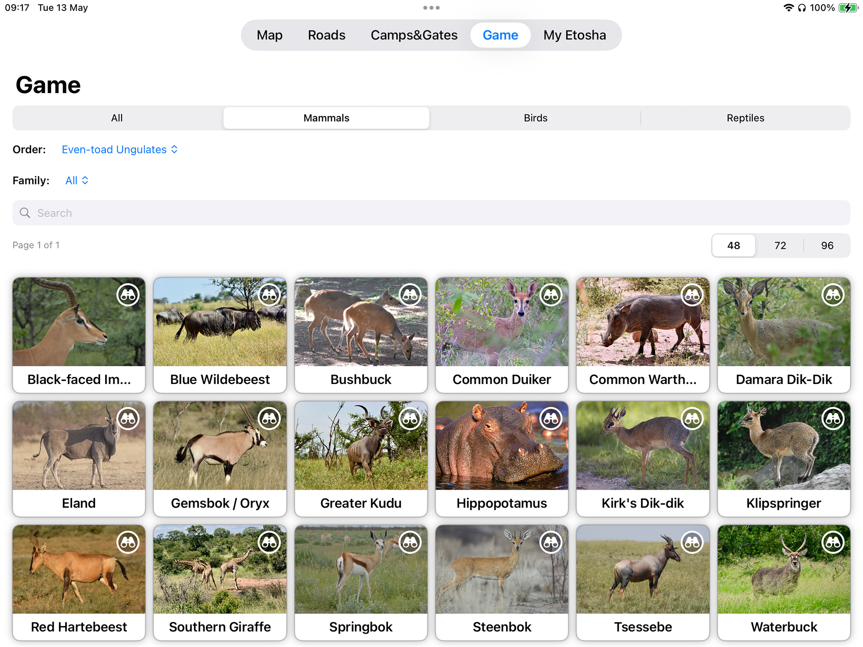
Task: Select the Birds segment
Action: [x=535, y=118]
